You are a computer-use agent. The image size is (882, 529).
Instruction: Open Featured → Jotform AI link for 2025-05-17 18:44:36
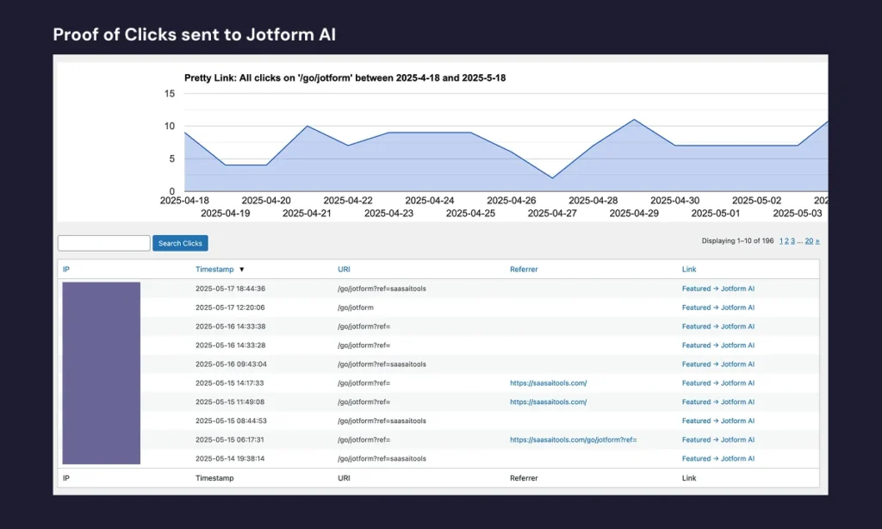click(x=717, y=289)
